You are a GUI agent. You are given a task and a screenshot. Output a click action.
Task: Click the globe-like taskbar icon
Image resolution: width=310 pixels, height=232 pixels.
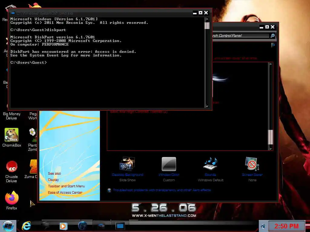[83, 226]
